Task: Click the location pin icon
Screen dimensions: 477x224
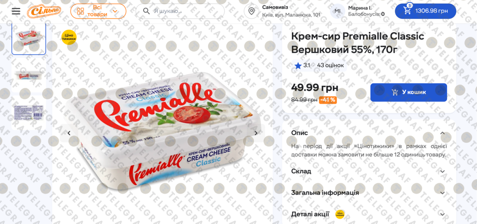Action: click(252, 11)
